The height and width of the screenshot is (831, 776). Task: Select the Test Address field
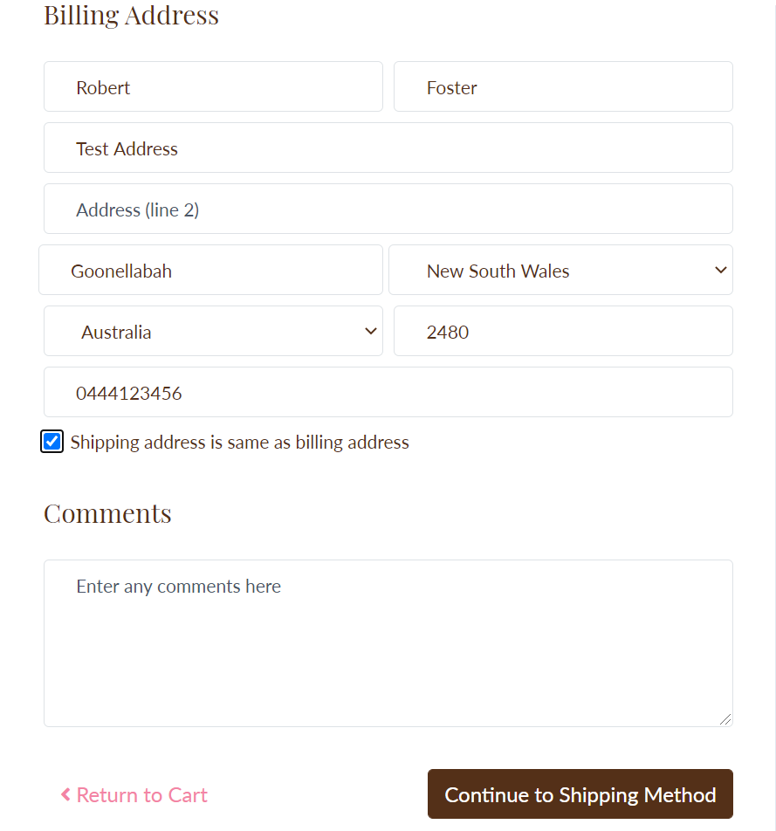[x=388, y=148]
